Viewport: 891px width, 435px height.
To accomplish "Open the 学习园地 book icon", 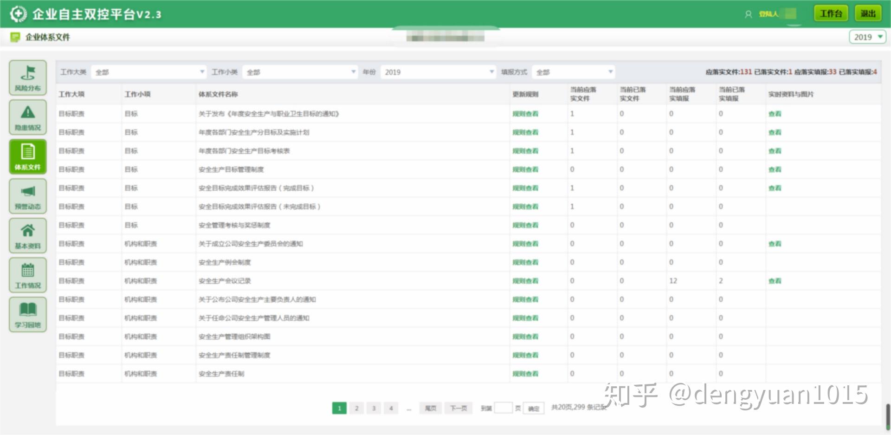I will coord(28,315).
